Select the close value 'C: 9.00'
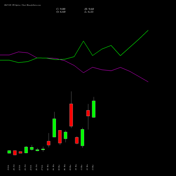Screen dimensions: 176x176 (61, 9)
